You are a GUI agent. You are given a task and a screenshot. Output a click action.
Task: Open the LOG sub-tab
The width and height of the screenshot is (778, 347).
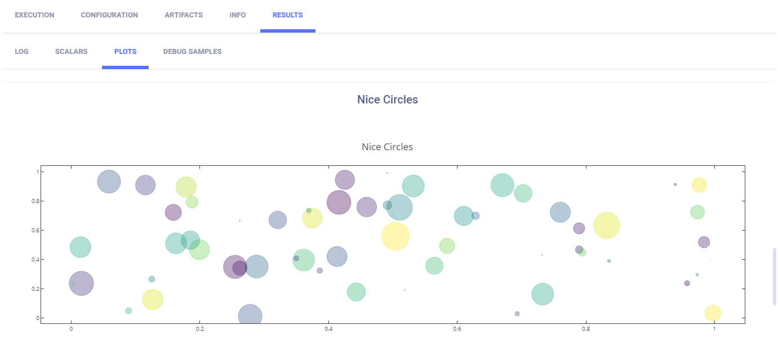point(22,52)
